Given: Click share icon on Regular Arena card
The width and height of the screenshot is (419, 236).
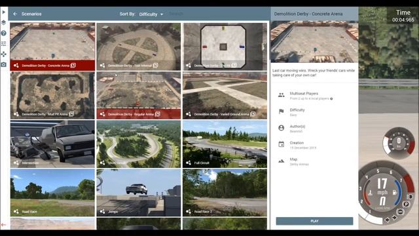Looking at the screenshot, I should tap(102, 114).
